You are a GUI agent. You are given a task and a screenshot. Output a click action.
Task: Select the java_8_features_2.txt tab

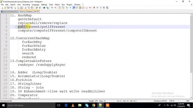pos(29,12)
